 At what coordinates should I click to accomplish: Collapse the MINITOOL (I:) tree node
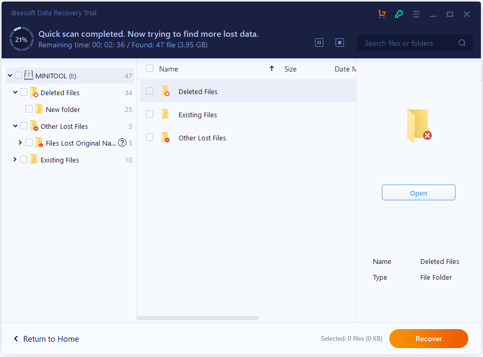coord(10,75)
